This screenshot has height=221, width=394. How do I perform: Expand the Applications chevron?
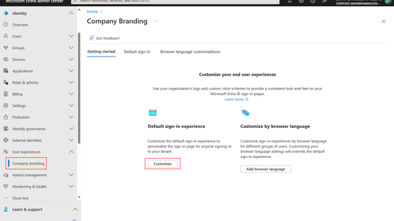click(x=71, y=71)
